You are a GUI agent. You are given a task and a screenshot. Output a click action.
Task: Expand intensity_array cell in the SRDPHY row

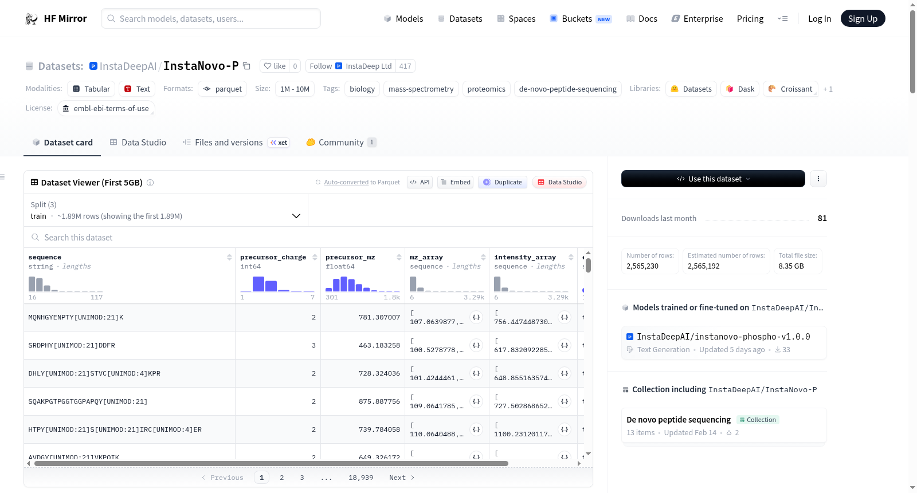coord(565,345)
